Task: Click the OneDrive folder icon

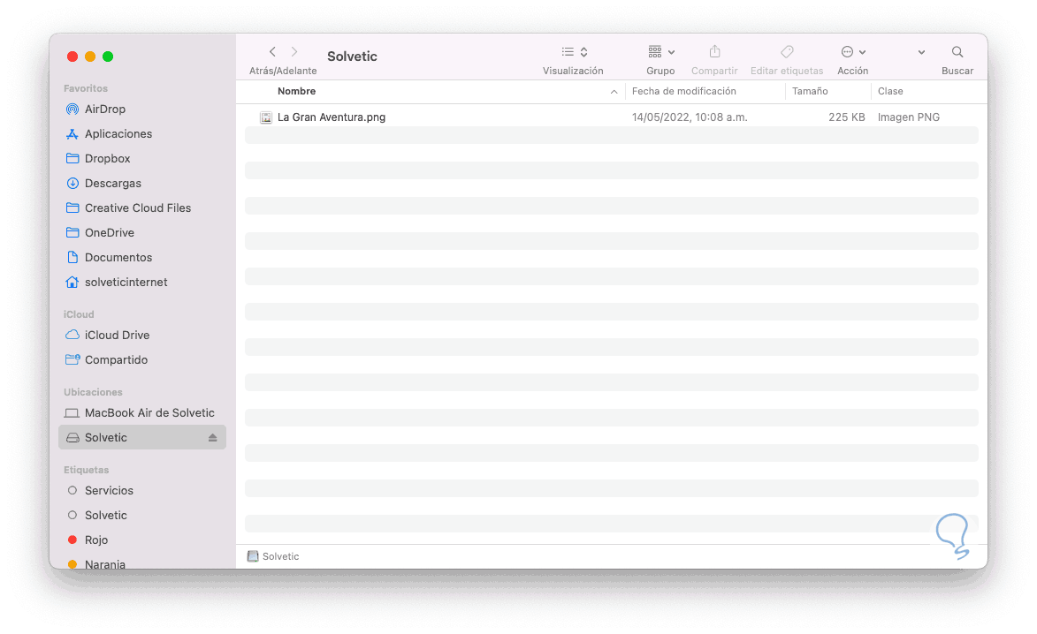Action: click(x=72, y=232)
